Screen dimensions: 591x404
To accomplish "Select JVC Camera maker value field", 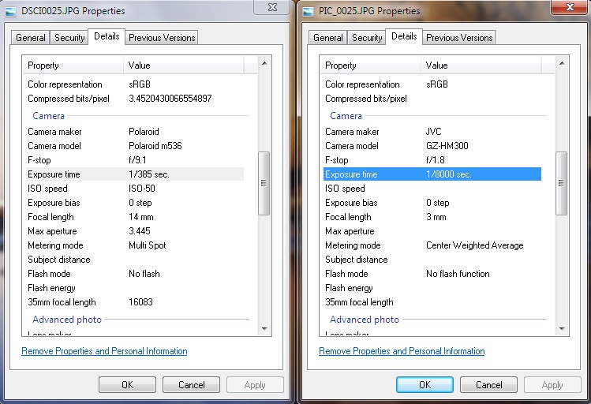I will (435, 132).
